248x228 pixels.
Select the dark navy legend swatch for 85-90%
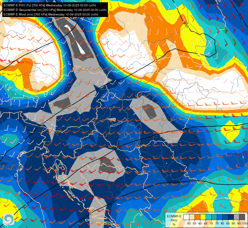231,217
